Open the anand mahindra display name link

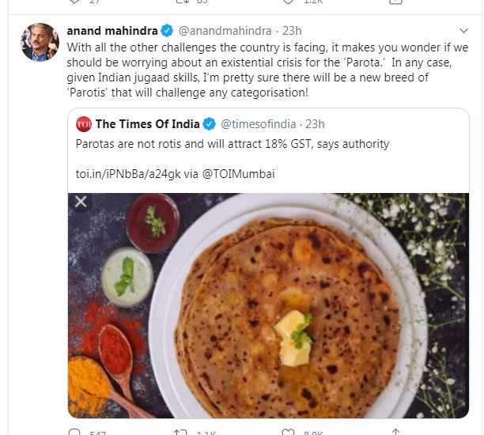112,31
